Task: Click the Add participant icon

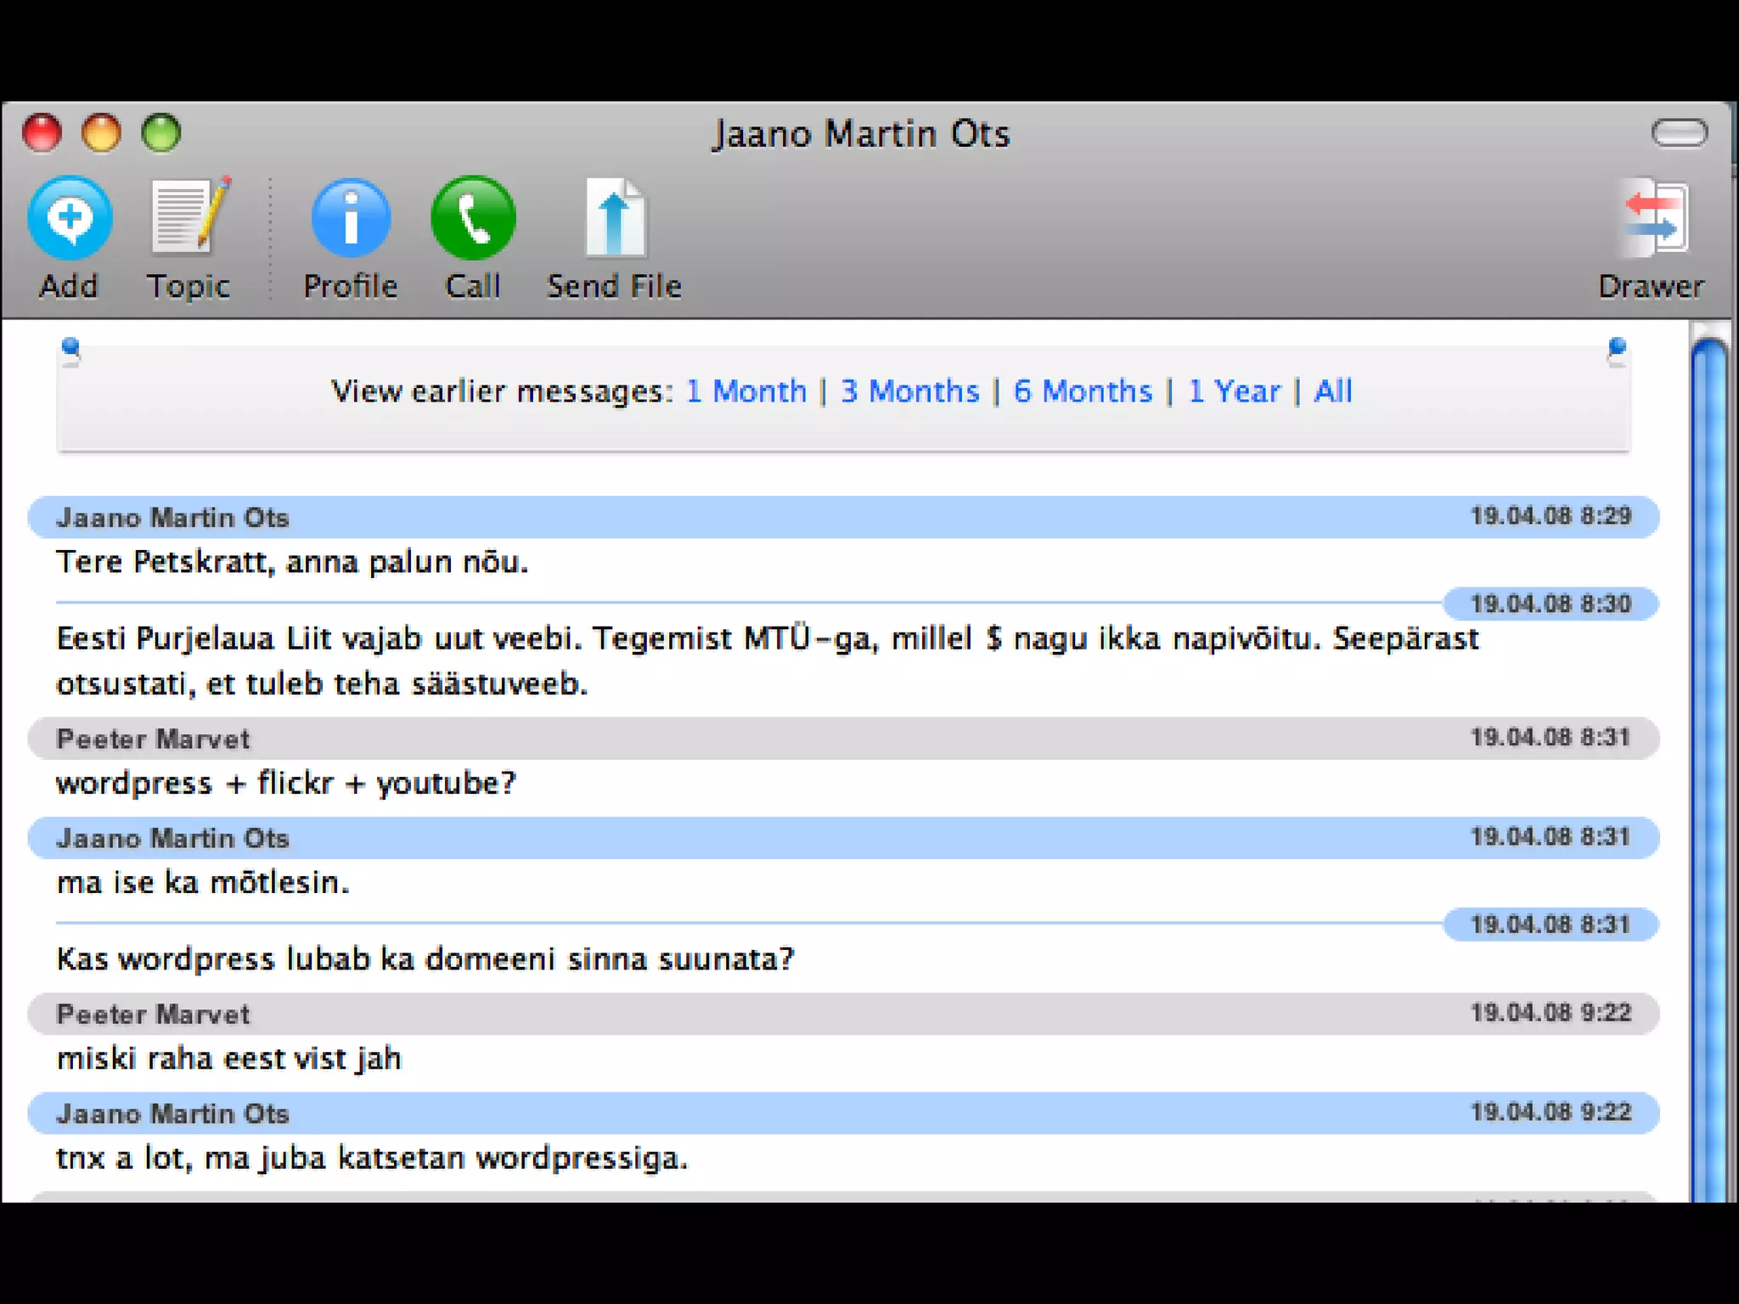Action: pyautogui.click(x=70, y=218)
